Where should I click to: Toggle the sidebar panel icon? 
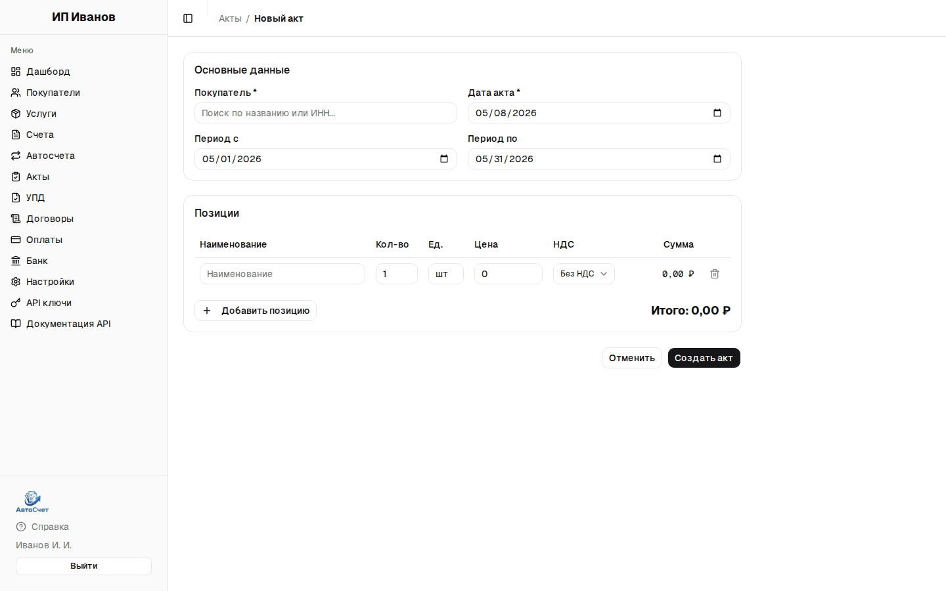188,18
